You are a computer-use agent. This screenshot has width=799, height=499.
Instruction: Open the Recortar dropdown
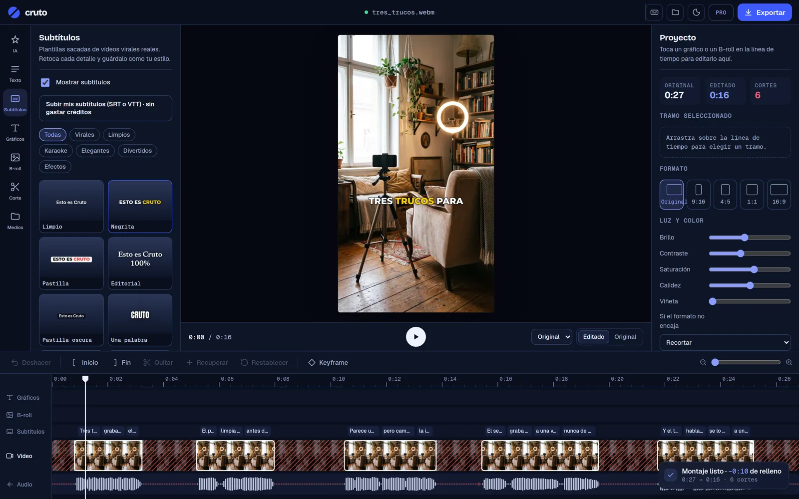(725, 342)
